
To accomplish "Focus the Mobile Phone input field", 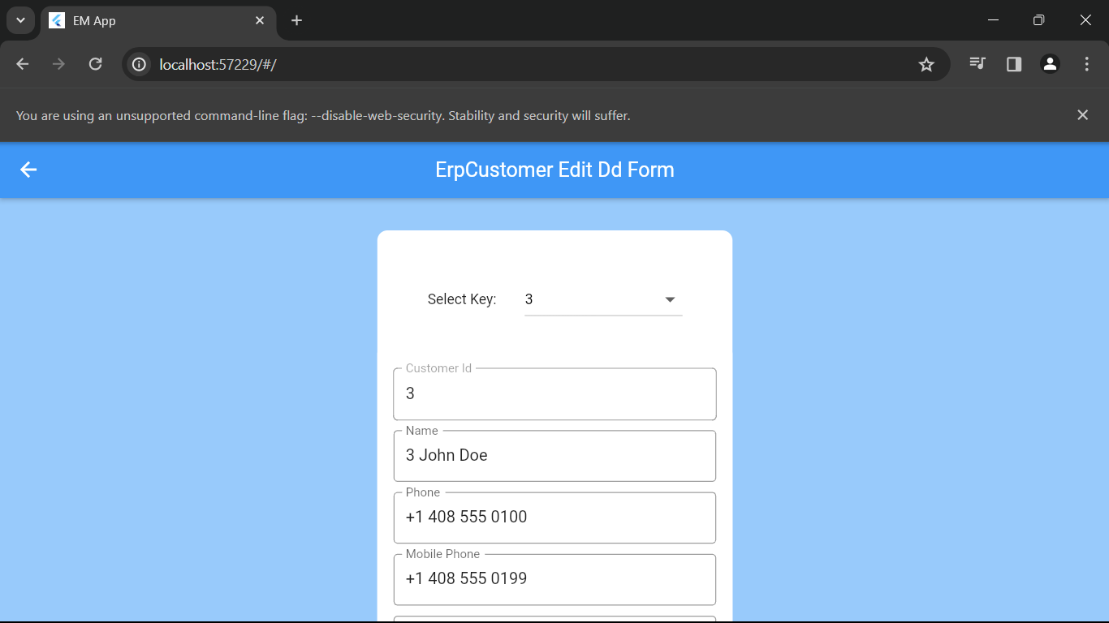I will [x=554, y=579].
